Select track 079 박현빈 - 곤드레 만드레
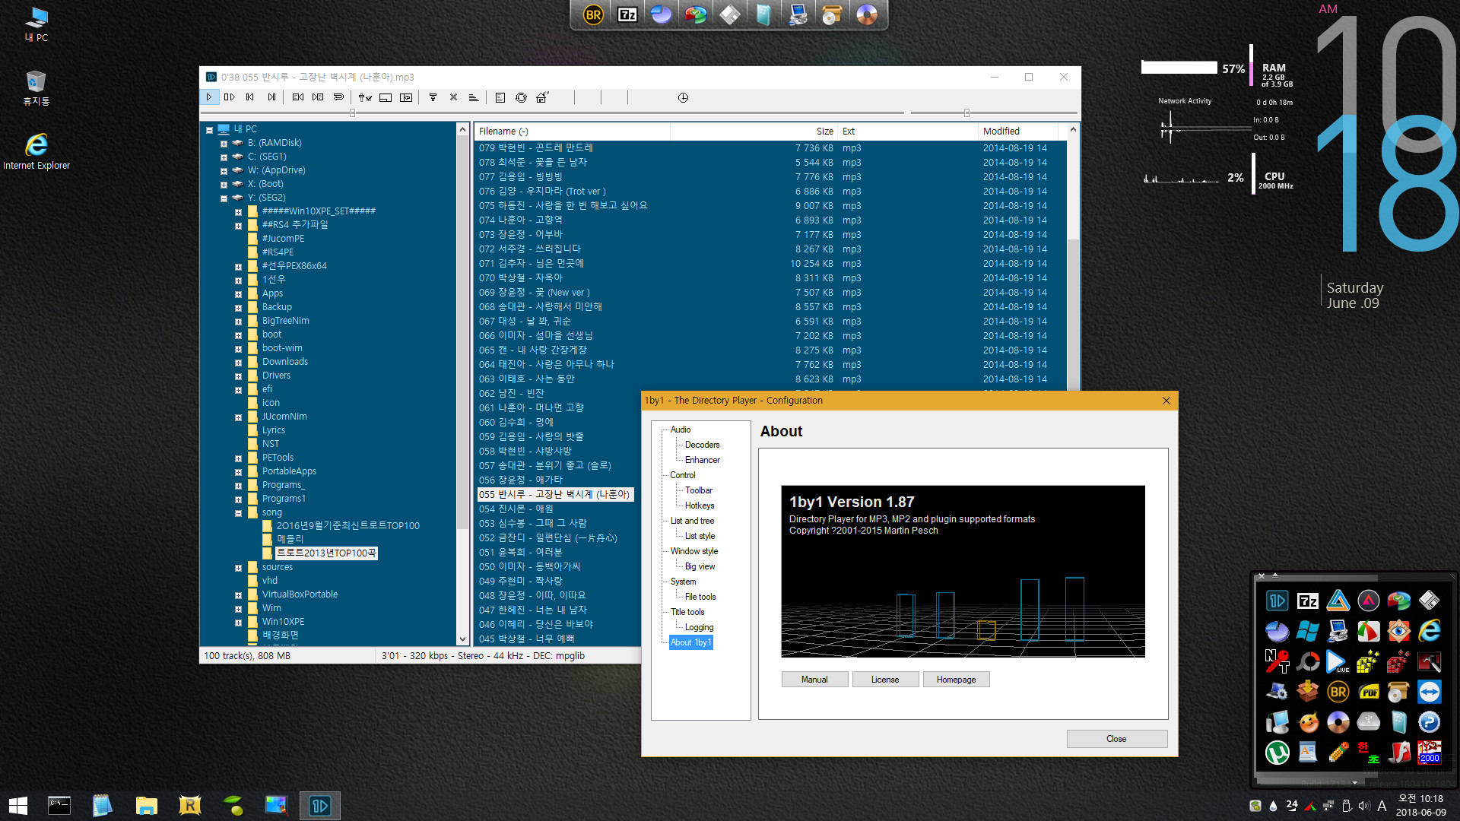 535,148
